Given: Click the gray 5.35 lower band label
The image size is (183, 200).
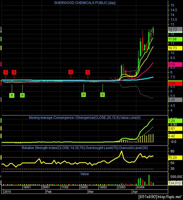Looking at the screenshot, I should coord(175,100).
